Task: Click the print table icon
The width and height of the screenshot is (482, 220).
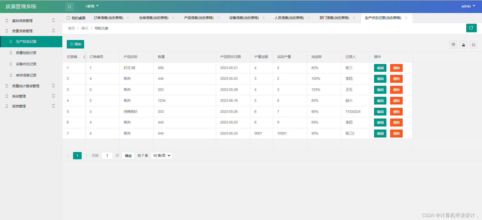Action: 473,45
